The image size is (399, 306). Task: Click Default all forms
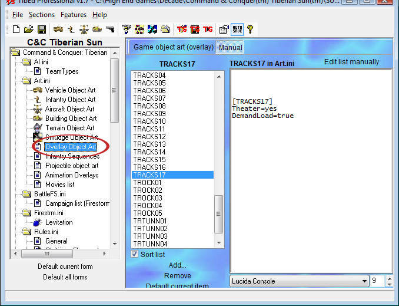point(65,277)
